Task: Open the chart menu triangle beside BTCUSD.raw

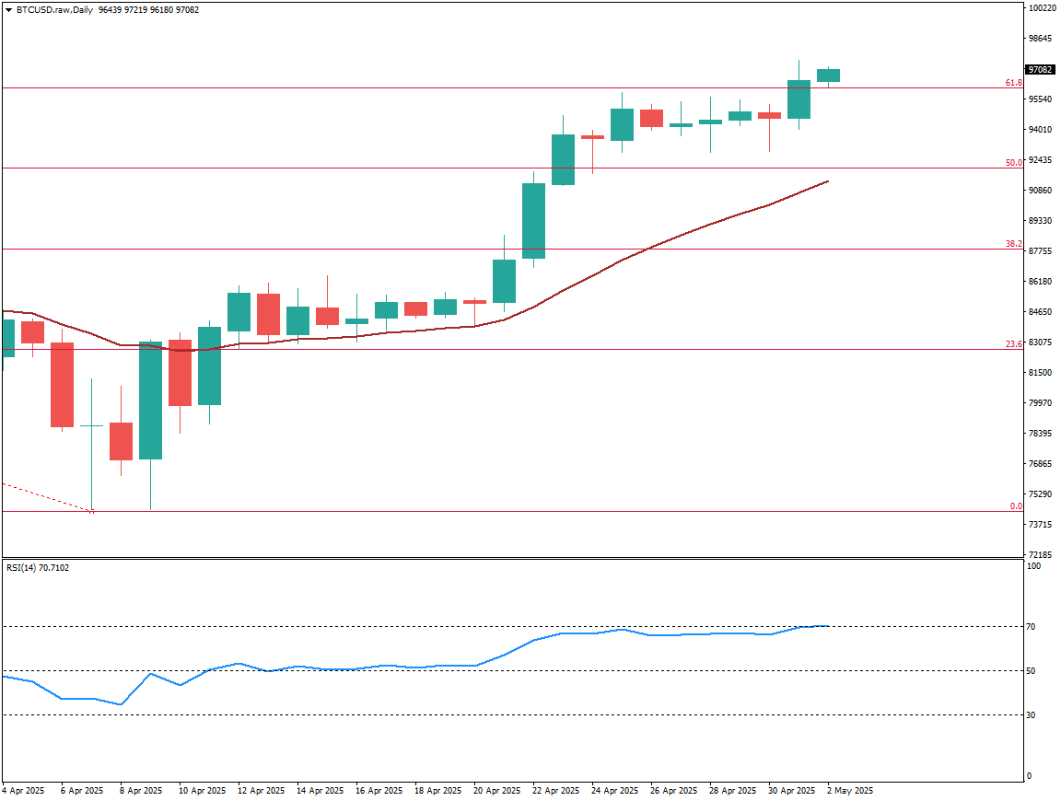Action: coord(8,9)
